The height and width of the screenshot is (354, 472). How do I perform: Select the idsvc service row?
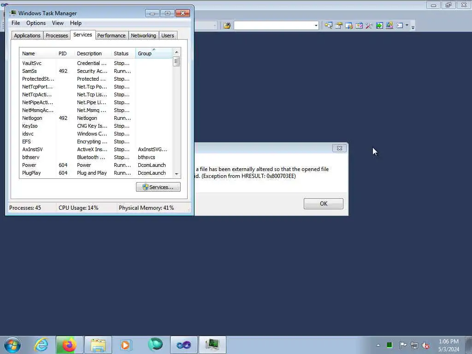click(96, 134)
